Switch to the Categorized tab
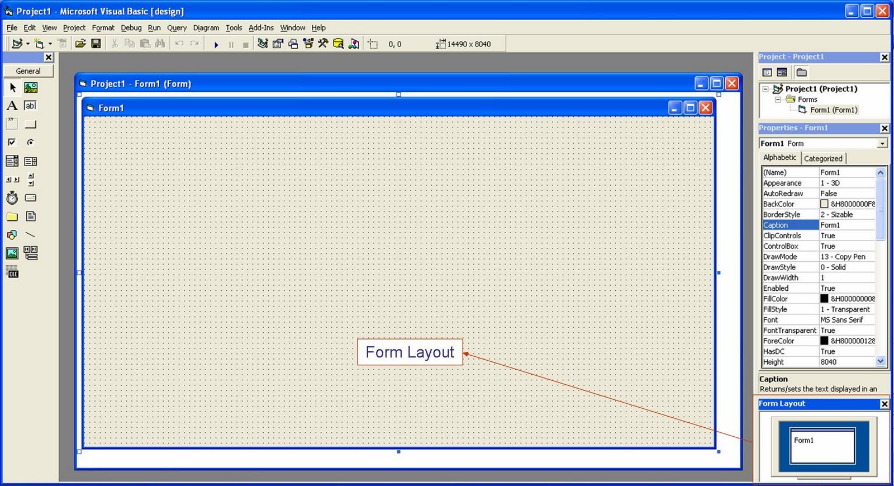894x486 pixels. pos(823,158)
